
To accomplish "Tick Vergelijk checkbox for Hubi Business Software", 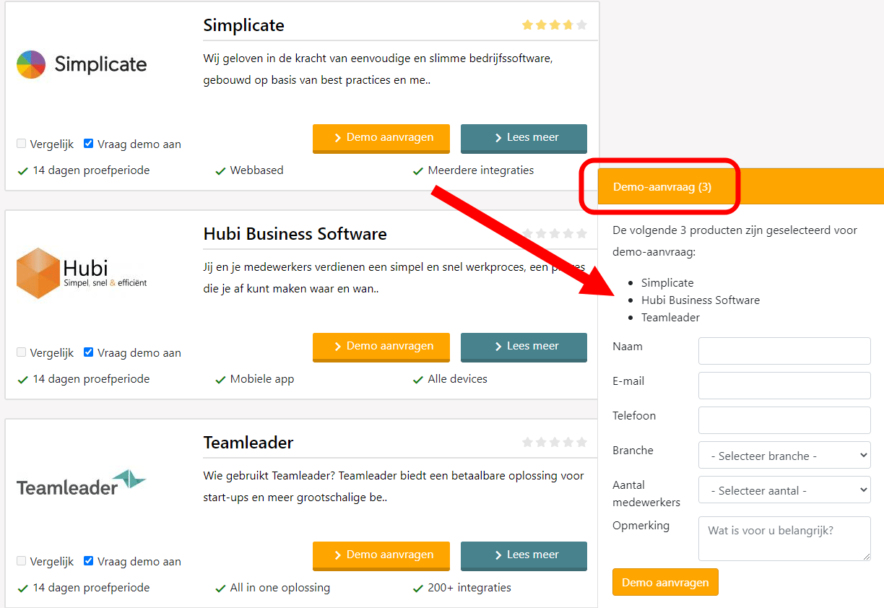I will (22, 352).
